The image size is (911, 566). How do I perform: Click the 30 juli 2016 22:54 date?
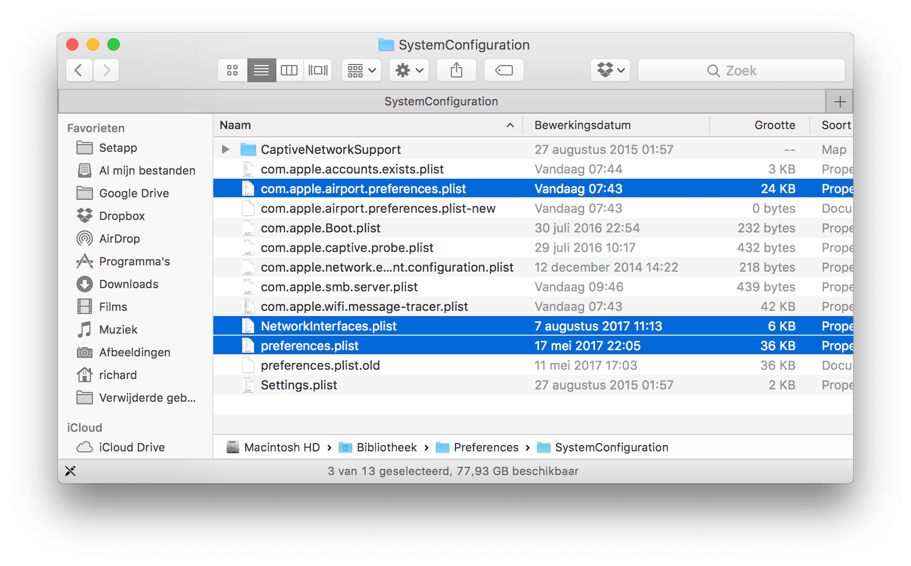(x=587, y=228)
